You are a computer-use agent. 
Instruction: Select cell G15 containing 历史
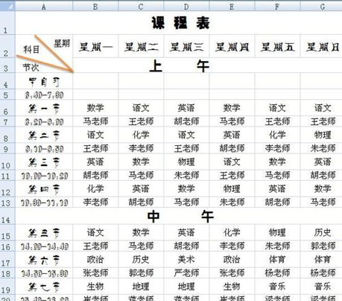pyautogui.click(x=321, y=232)
